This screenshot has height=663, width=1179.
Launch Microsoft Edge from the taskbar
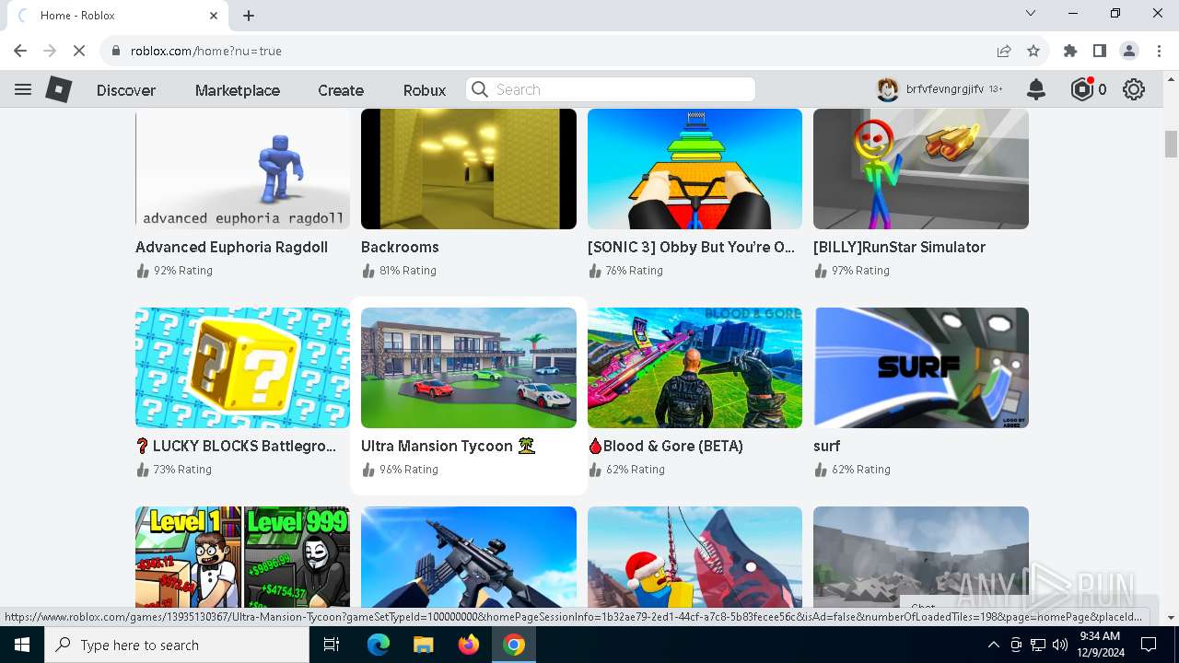coord(379,645)
